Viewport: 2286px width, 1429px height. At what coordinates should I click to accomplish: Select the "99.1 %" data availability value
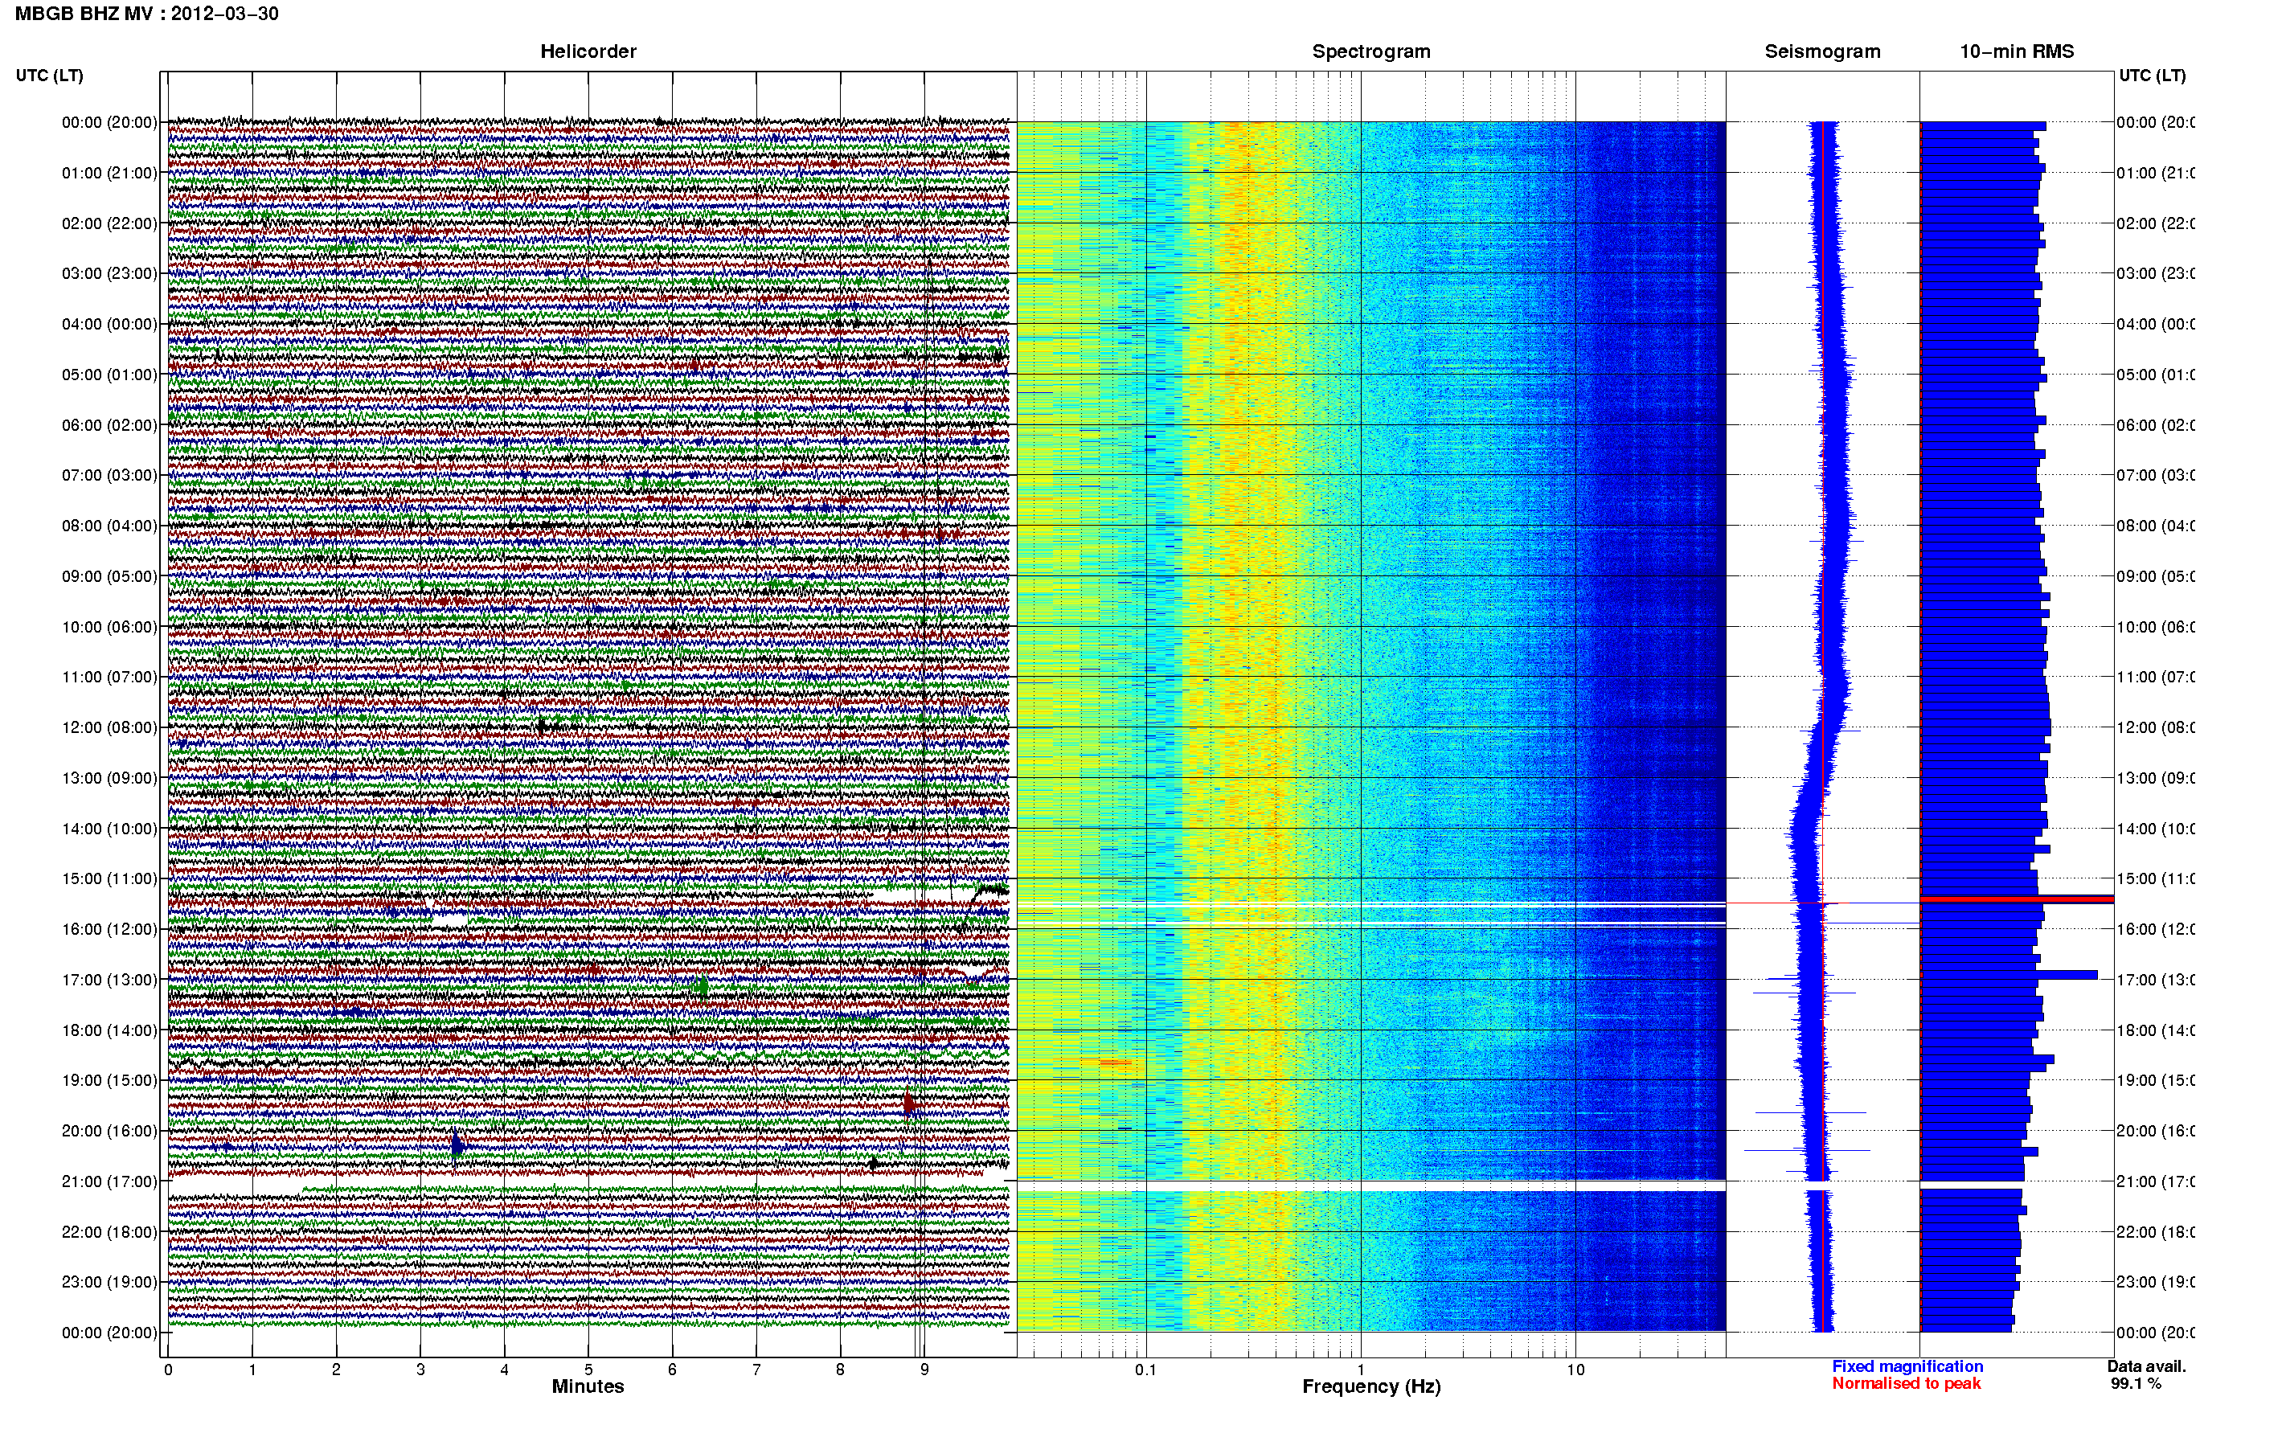(2135, 1384)
